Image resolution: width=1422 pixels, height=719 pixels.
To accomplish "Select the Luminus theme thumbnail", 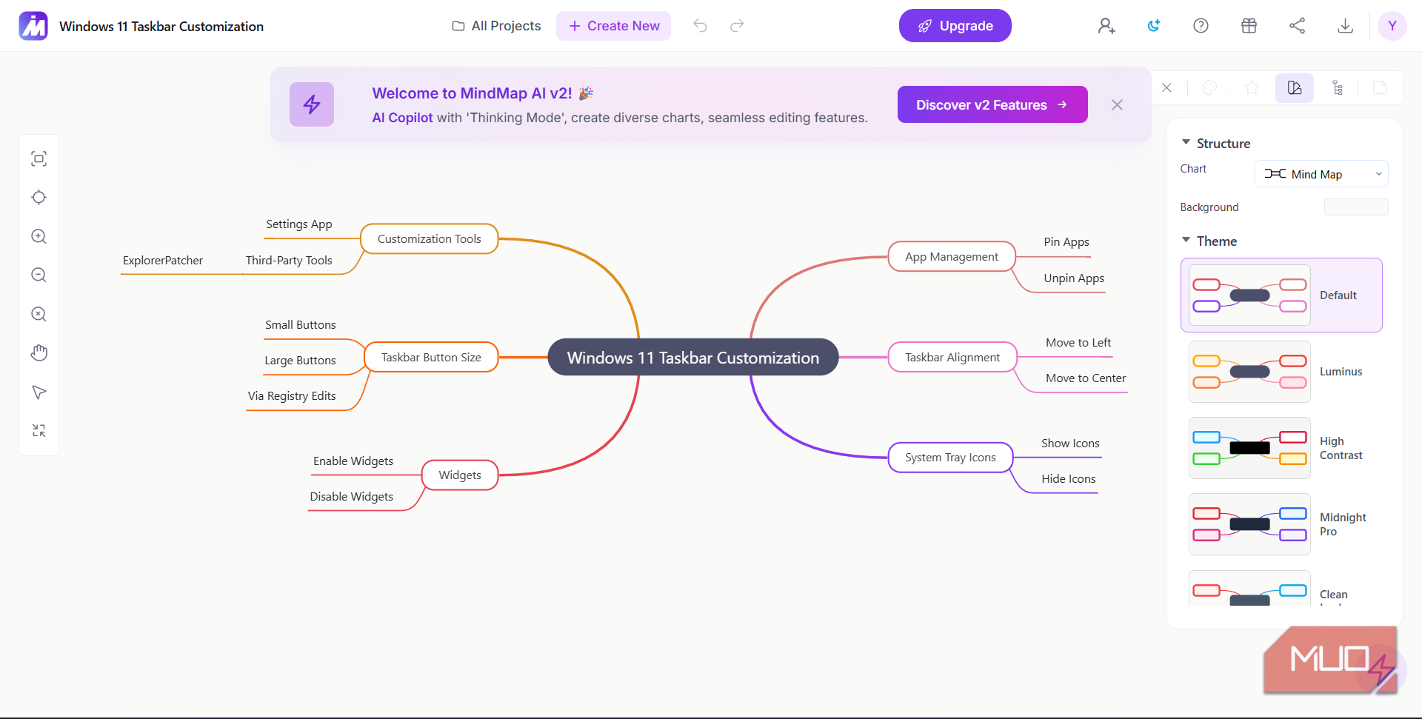I will click(1249, 372).
